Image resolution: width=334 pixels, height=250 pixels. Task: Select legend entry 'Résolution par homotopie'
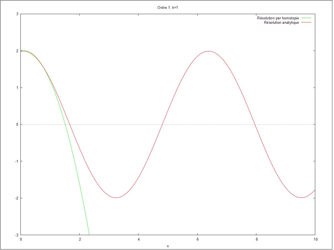278,18
